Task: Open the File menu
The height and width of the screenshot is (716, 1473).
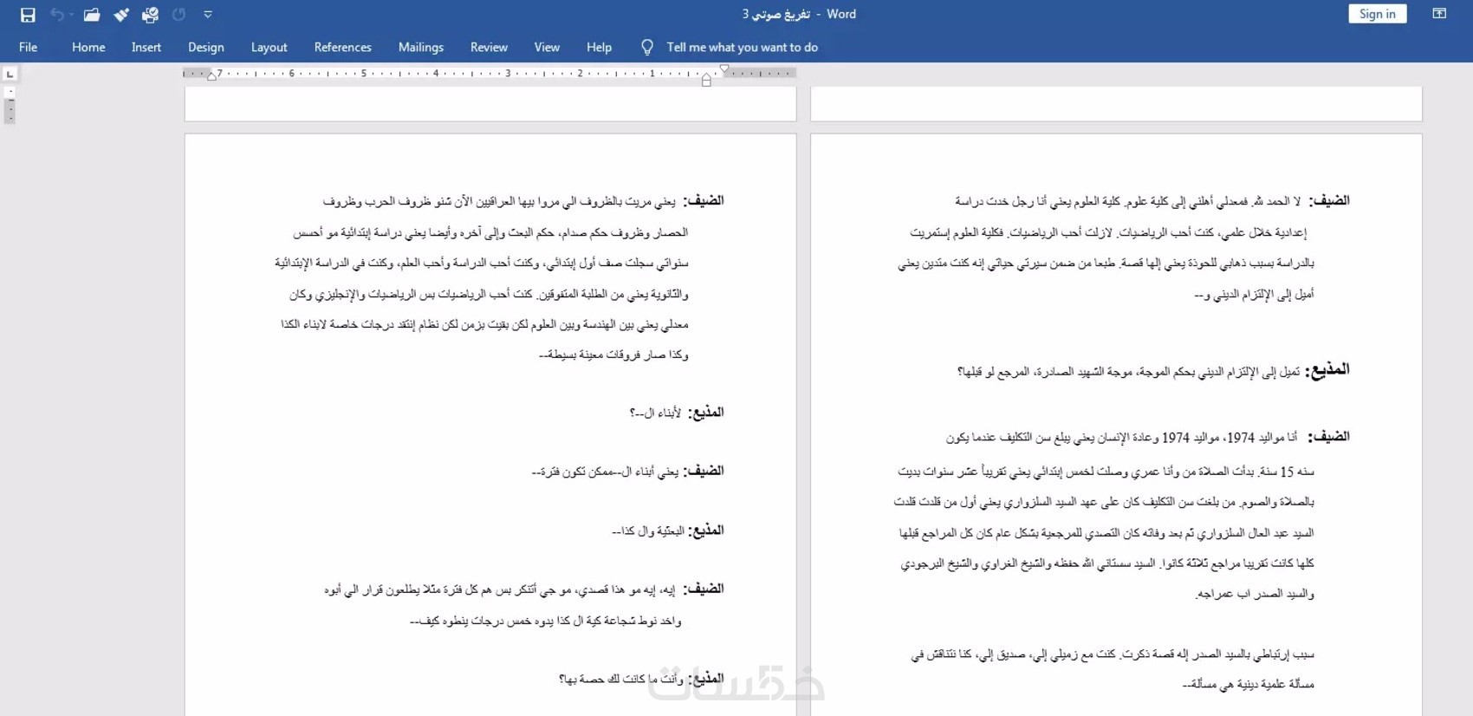Action: tap(28, 47)
